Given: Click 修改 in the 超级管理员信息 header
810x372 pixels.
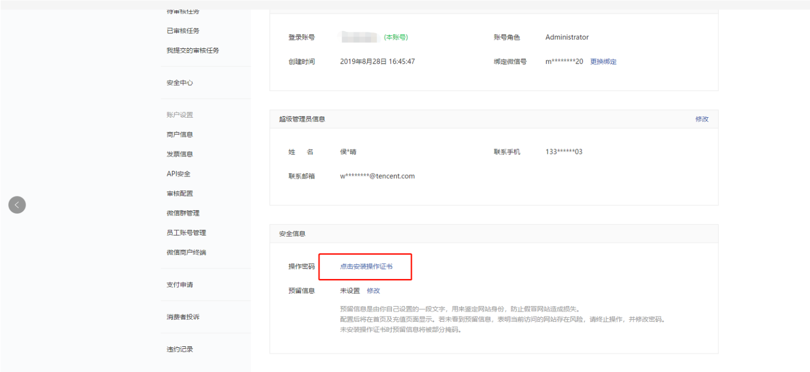Looking at the screenshot, I should [x=702, y=119].
